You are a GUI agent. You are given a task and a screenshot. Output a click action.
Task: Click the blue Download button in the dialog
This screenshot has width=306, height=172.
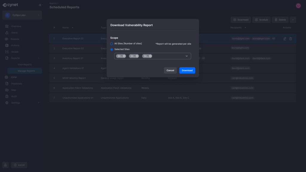(x=187, y=70)
